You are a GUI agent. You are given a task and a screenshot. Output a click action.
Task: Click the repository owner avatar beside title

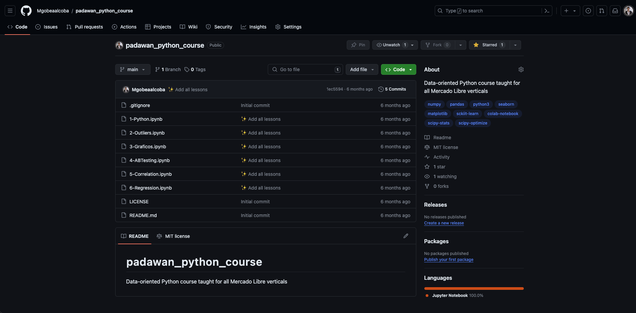(119, 45)
